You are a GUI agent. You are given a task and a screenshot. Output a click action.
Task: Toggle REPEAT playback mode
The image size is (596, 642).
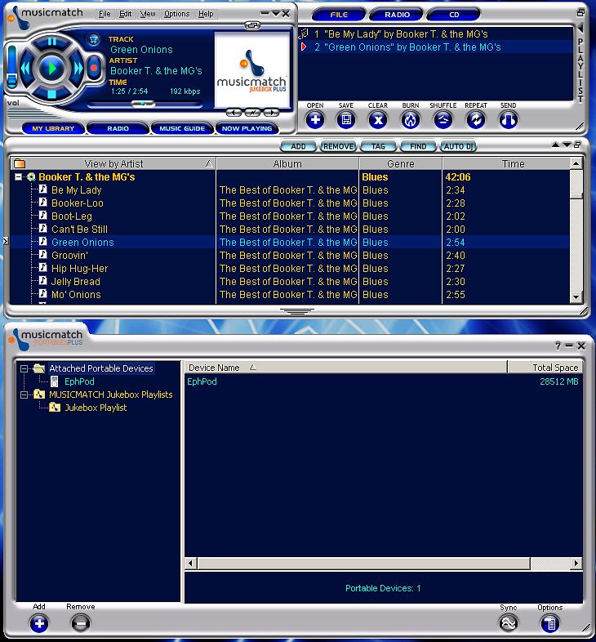[476, 120]
